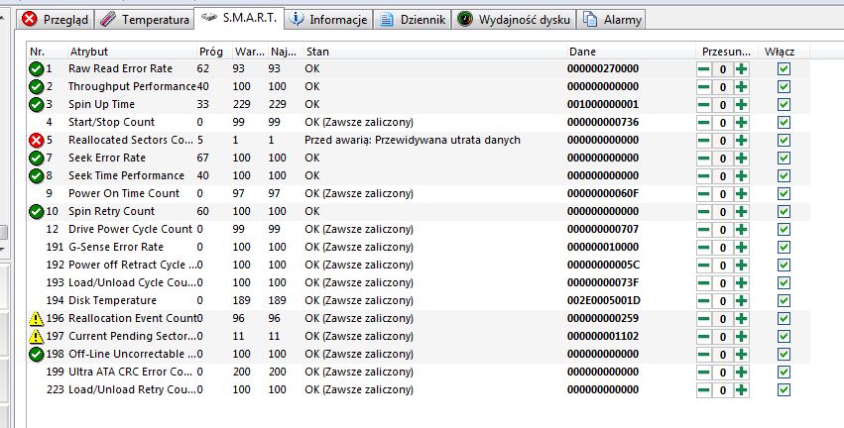Switch to the Dziennik tab

click(x=413, y=20)
